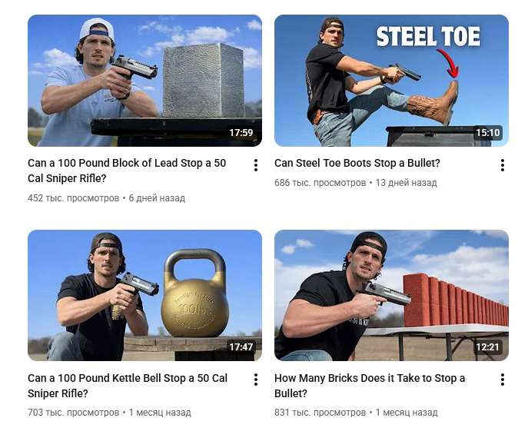Screen dimensions: 518x441
Task: Open options menu for Kettle Bell video
Action: tap(256, 380)
